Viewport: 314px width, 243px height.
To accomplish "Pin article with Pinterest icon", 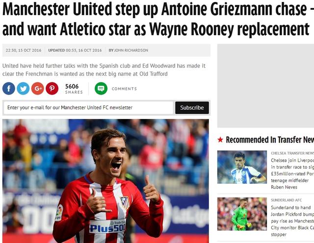I will point(52,88).
